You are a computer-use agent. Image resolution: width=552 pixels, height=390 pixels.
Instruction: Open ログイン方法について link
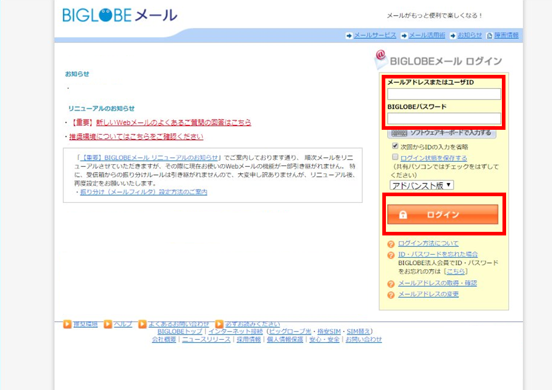(x=428, y=243)
